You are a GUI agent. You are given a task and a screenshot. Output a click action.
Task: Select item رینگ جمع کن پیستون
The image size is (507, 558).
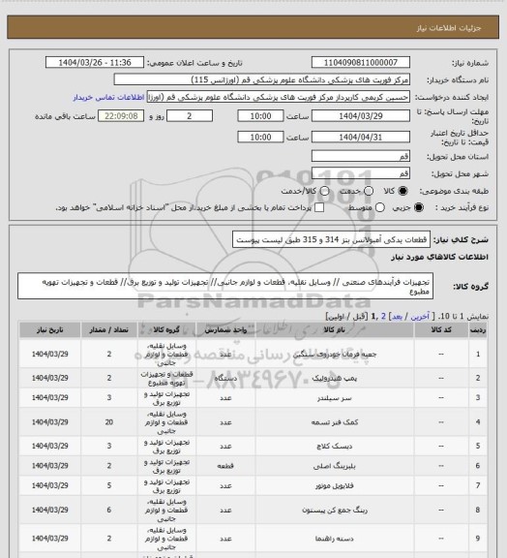click(x=334, y=510)
